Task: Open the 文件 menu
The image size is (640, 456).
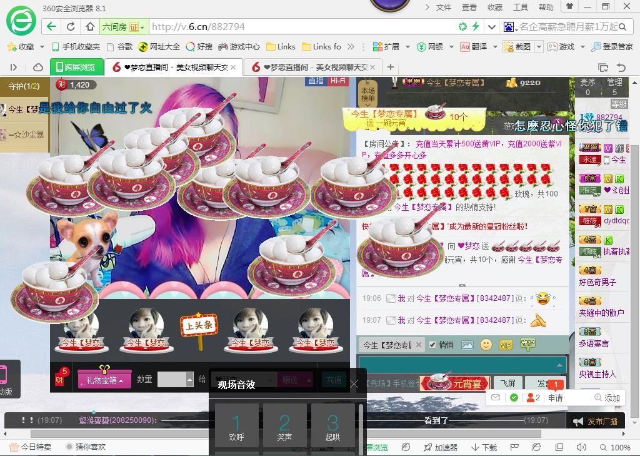Action: pyautogui.click(x=443, y=8)
